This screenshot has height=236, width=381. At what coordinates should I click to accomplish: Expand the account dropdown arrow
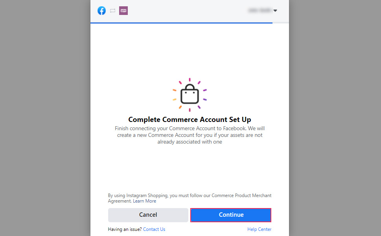pyautogui.click(x=275, y=11)
